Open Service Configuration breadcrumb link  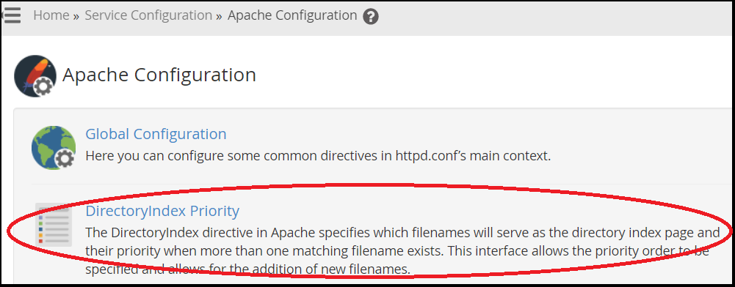(x=148, y=15)
